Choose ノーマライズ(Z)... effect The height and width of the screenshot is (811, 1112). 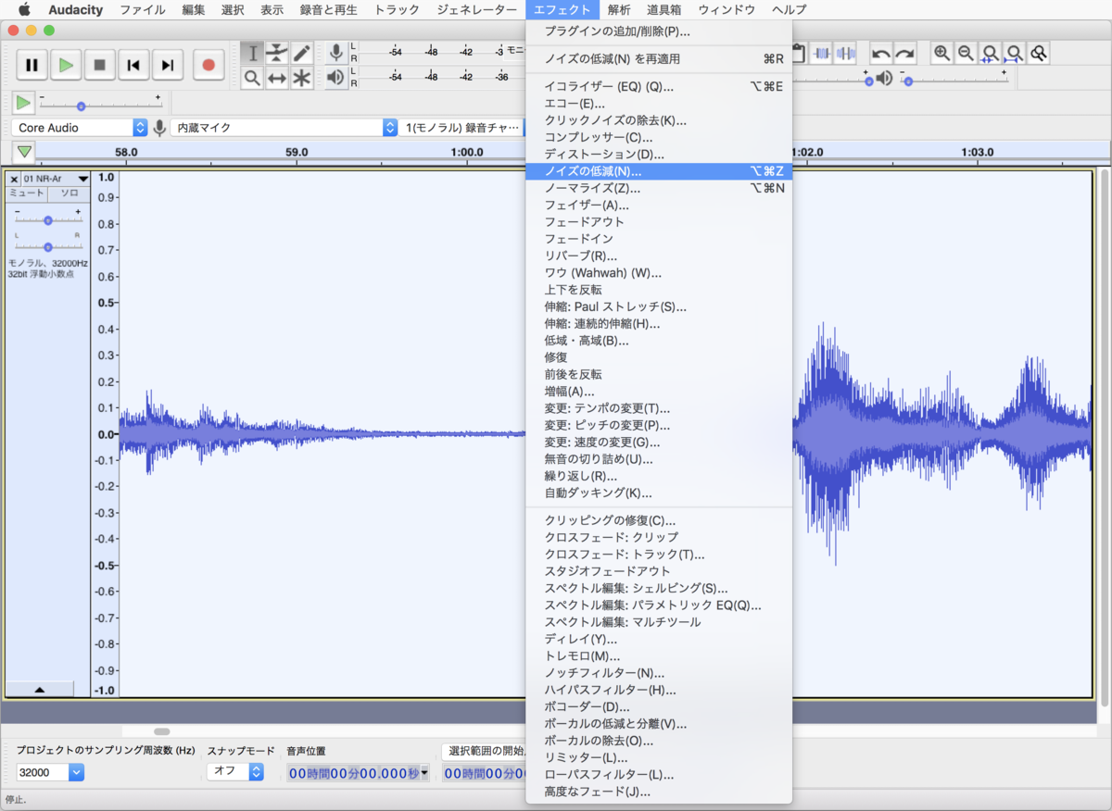coord(659,188)
